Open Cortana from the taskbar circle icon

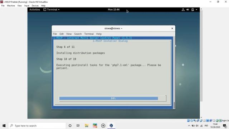pos(70,126)
